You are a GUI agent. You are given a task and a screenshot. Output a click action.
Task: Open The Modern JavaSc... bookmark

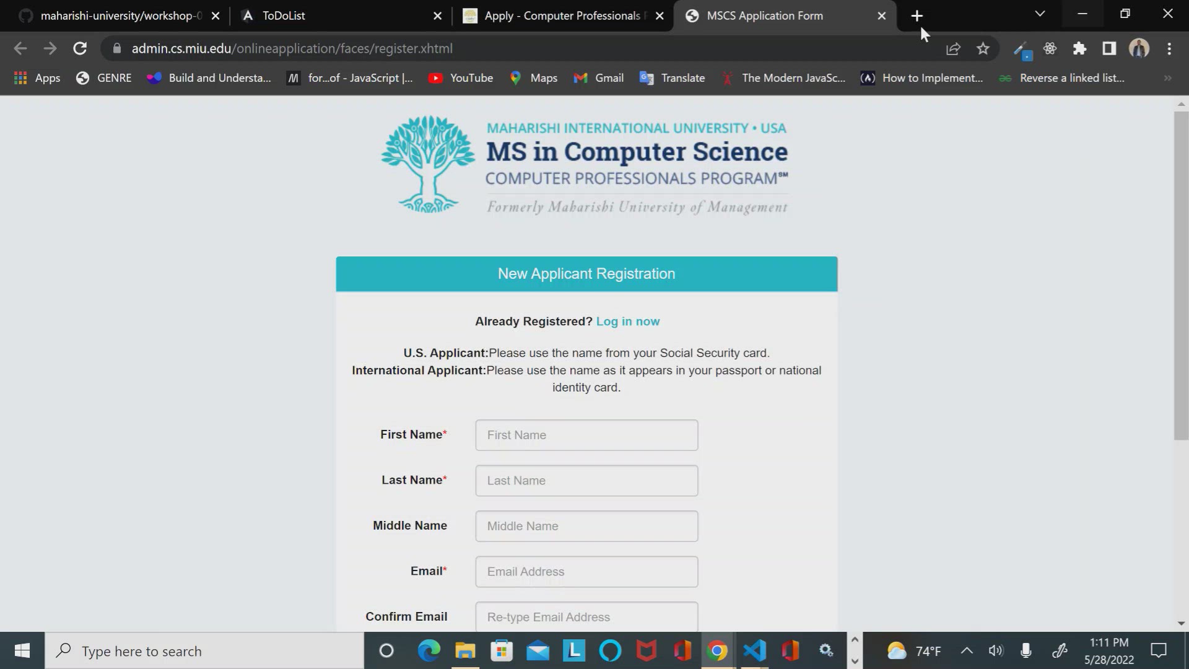pos(783,78)
